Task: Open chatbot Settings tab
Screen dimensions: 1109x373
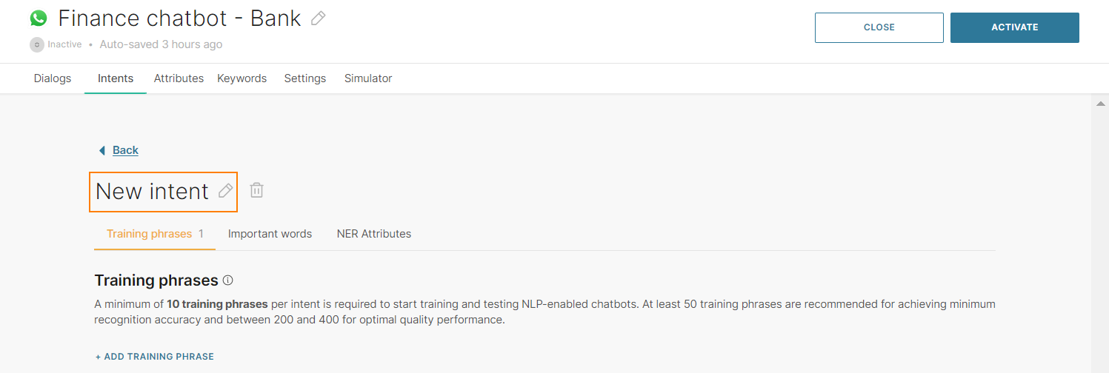Action: 305,78
